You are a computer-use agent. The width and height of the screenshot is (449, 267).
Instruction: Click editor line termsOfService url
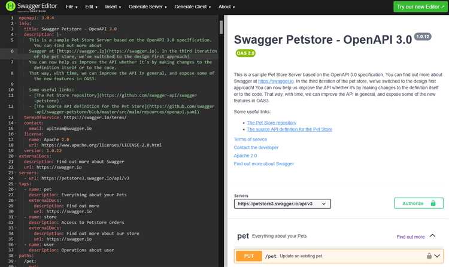click(x=75, y=117)
